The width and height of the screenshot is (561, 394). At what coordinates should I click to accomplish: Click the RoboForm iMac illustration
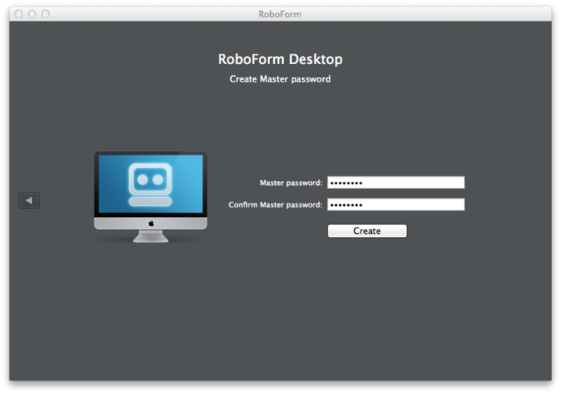click(151, 197)
